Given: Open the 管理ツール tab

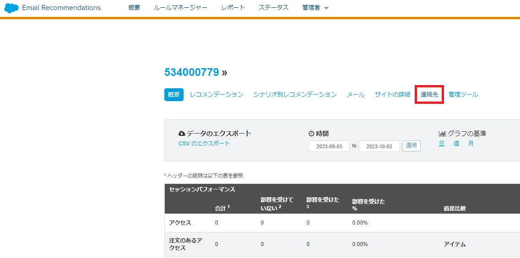Looking at the screenshot, I should pos(463,95).
